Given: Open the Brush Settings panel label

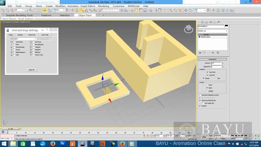Looking at the screenshot, I should [x=26, y=19].
